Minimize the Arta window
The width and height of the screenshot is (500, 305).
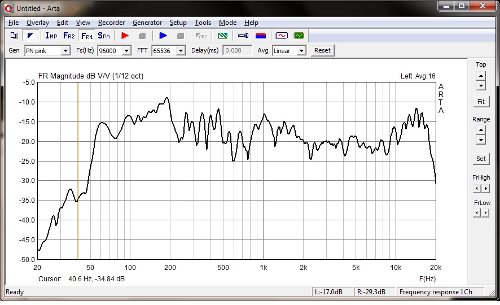tap(446, 6)
